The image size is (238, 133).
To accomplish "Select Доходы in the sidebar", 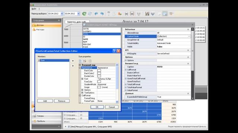I will tap(46, 25).
